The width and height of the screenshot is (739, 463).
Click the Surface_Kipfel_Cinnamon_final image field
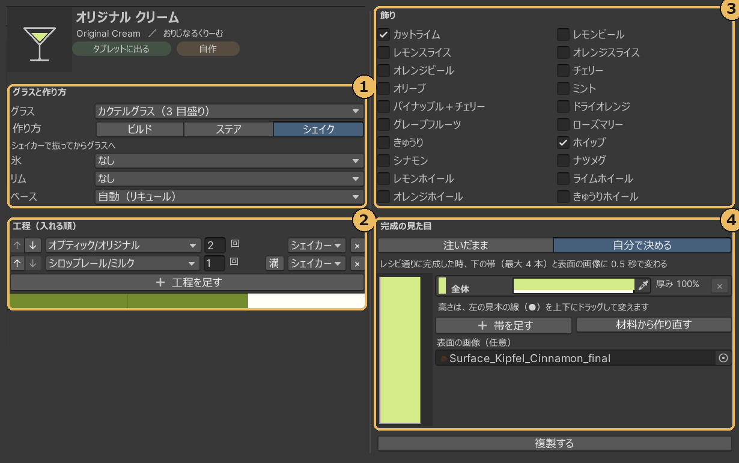(x=576, y=358)
